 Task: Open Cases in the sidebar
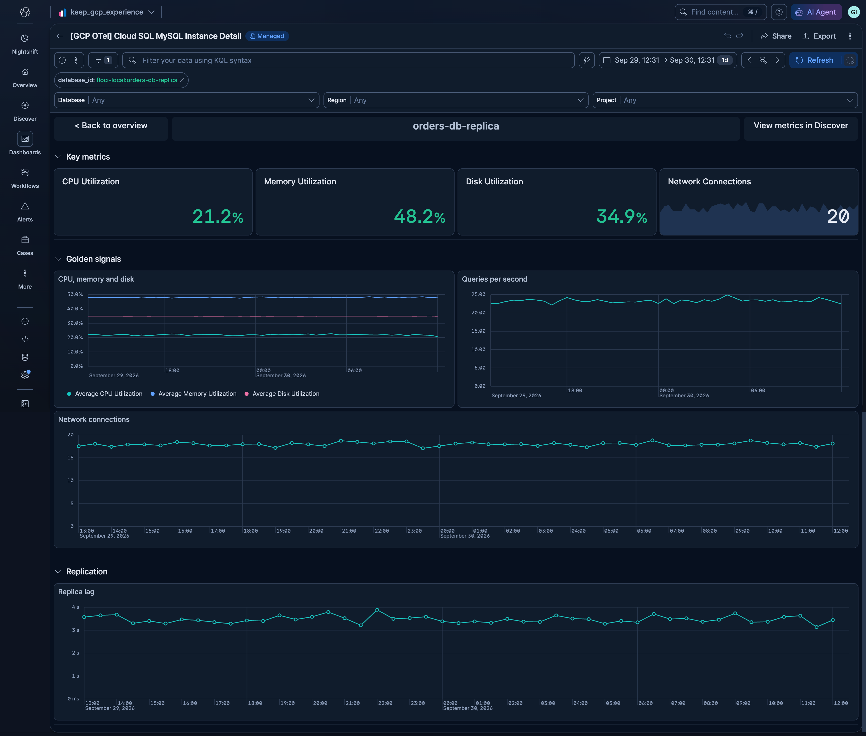tap(25, 246)
